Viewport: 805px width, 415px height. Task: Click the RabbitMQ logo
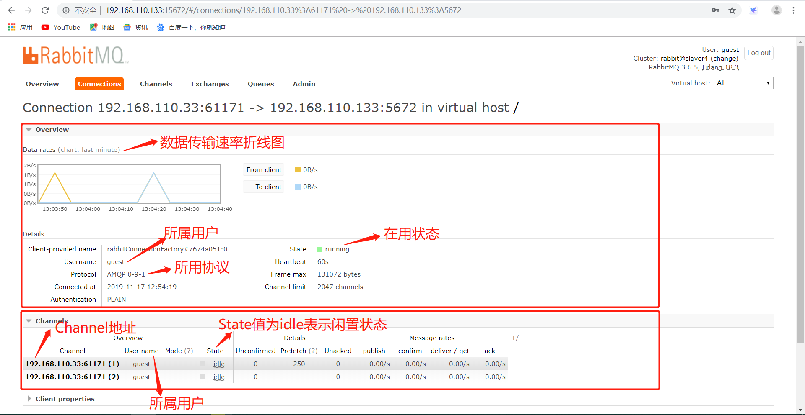click(75, 55)
